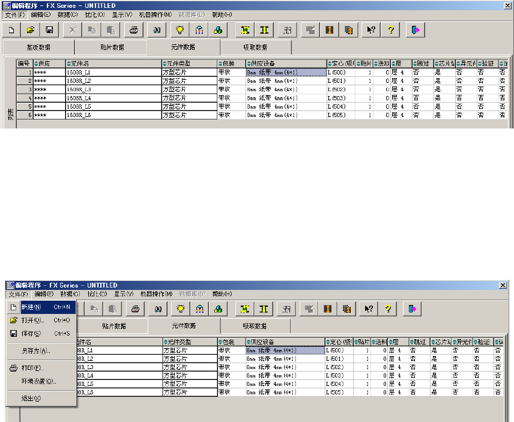
Task: Click the three colored balls icon in the lower window
Action: (x=219, y=309)
